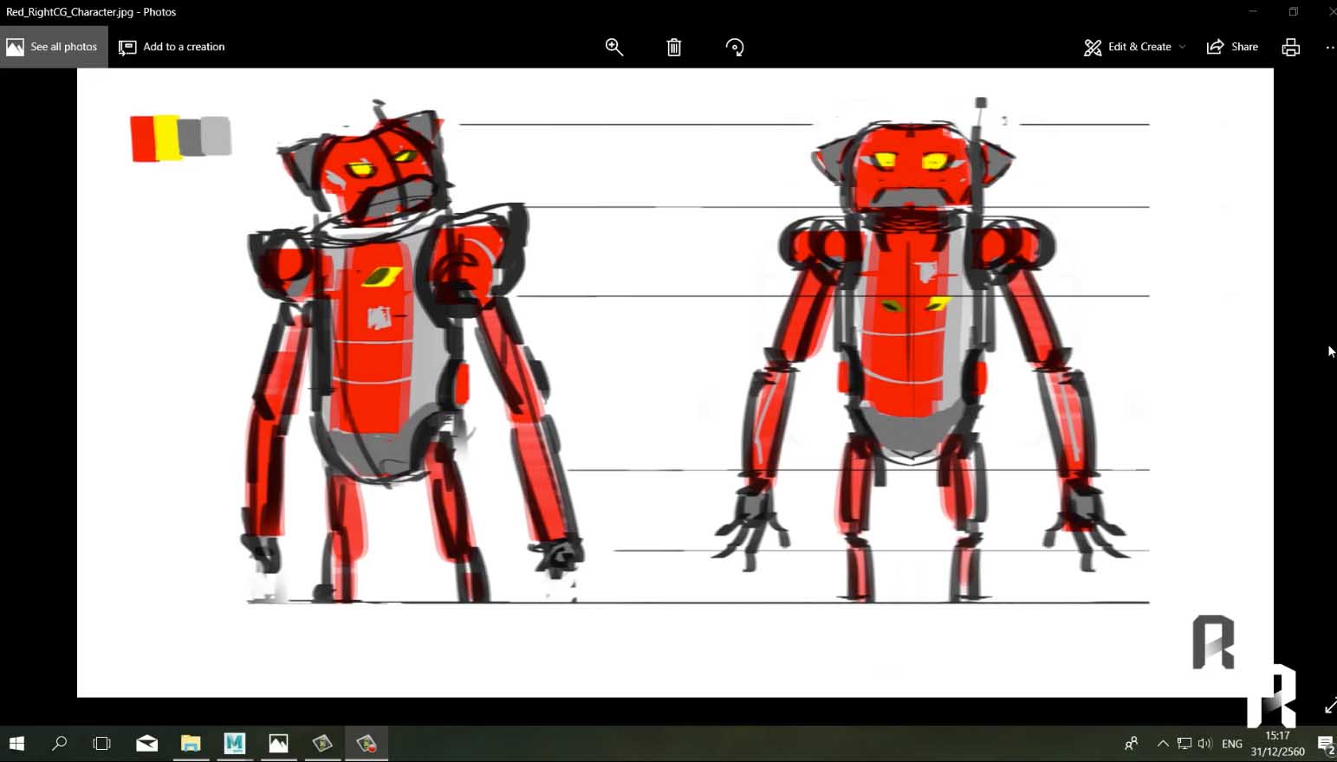Open the volume speaker control
Screen dimensions: 1337x762
point(1204,743)
